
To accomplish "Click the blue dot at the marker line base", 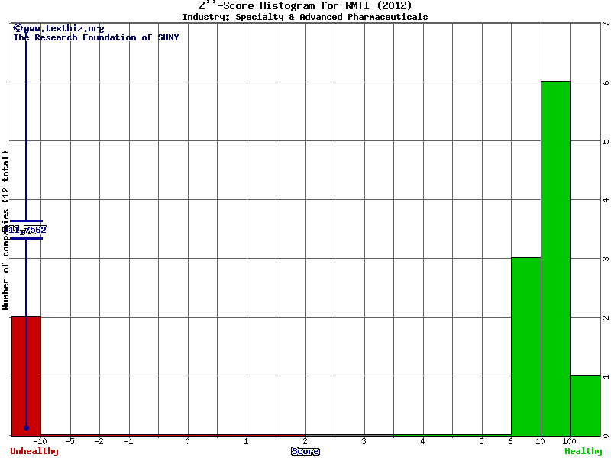I will click(27, 427).
